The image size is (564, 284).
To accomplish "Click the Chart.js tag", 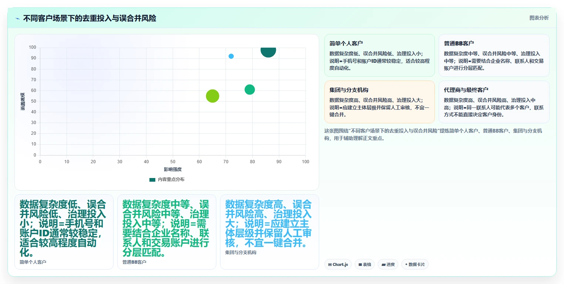I will tap(338, 264).
